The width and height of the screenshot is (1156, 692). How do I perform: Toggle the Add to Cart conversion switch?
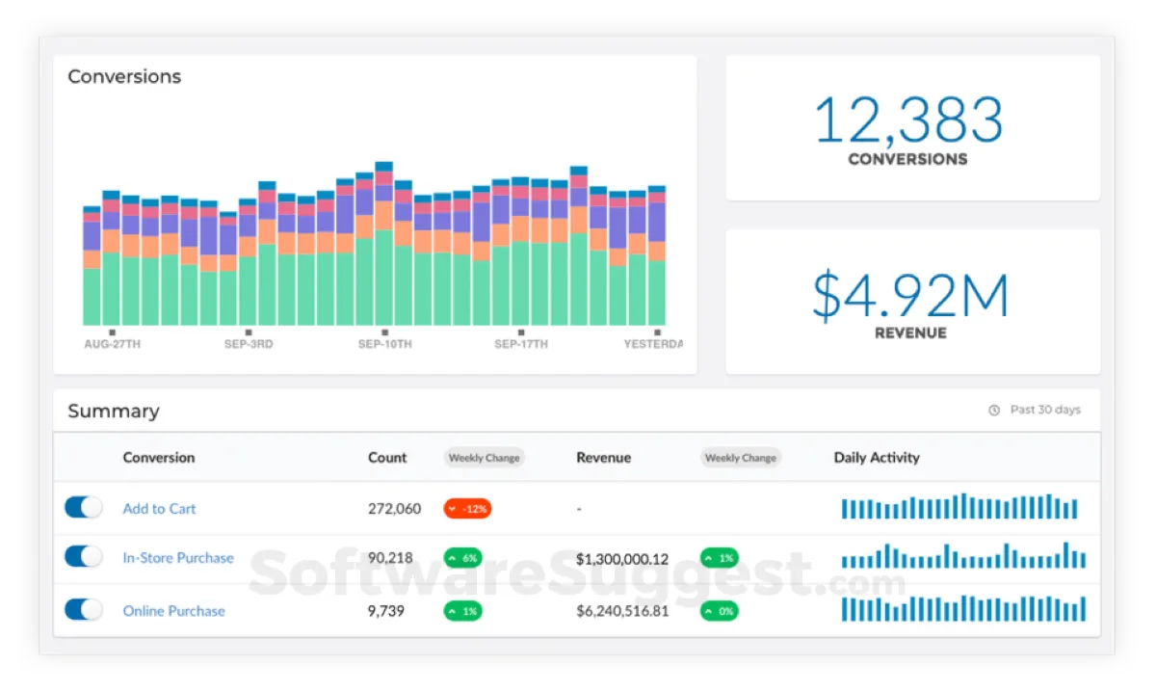[84, 507]
